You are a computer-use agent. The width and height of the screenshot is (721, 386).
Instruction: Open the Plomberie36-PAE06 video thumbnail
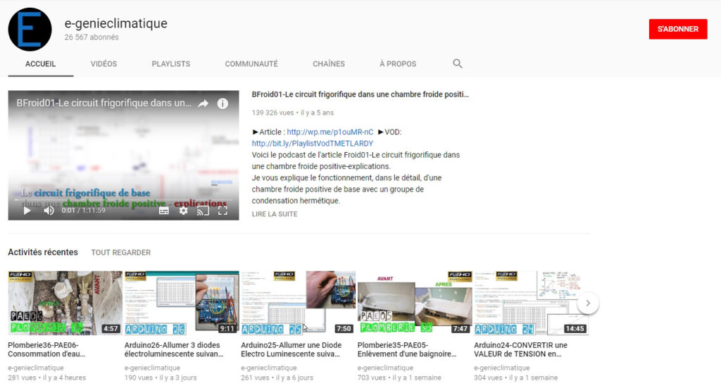(x=65, y=303)
